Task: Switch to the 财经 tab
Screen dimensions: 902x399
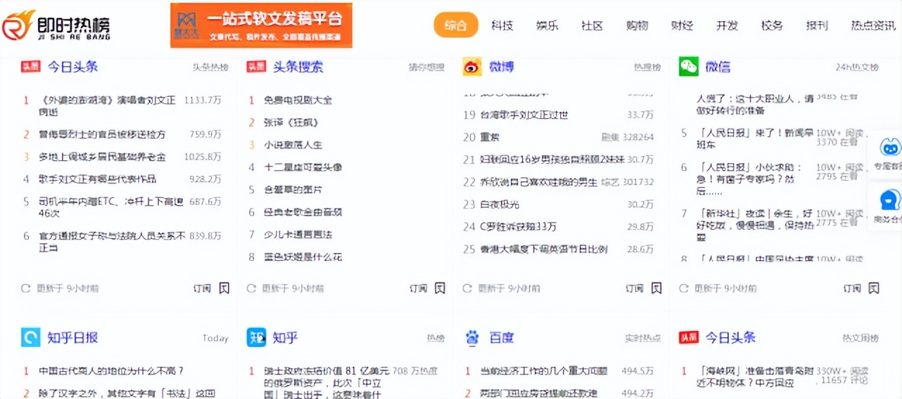Action: (x=682, y=26)
